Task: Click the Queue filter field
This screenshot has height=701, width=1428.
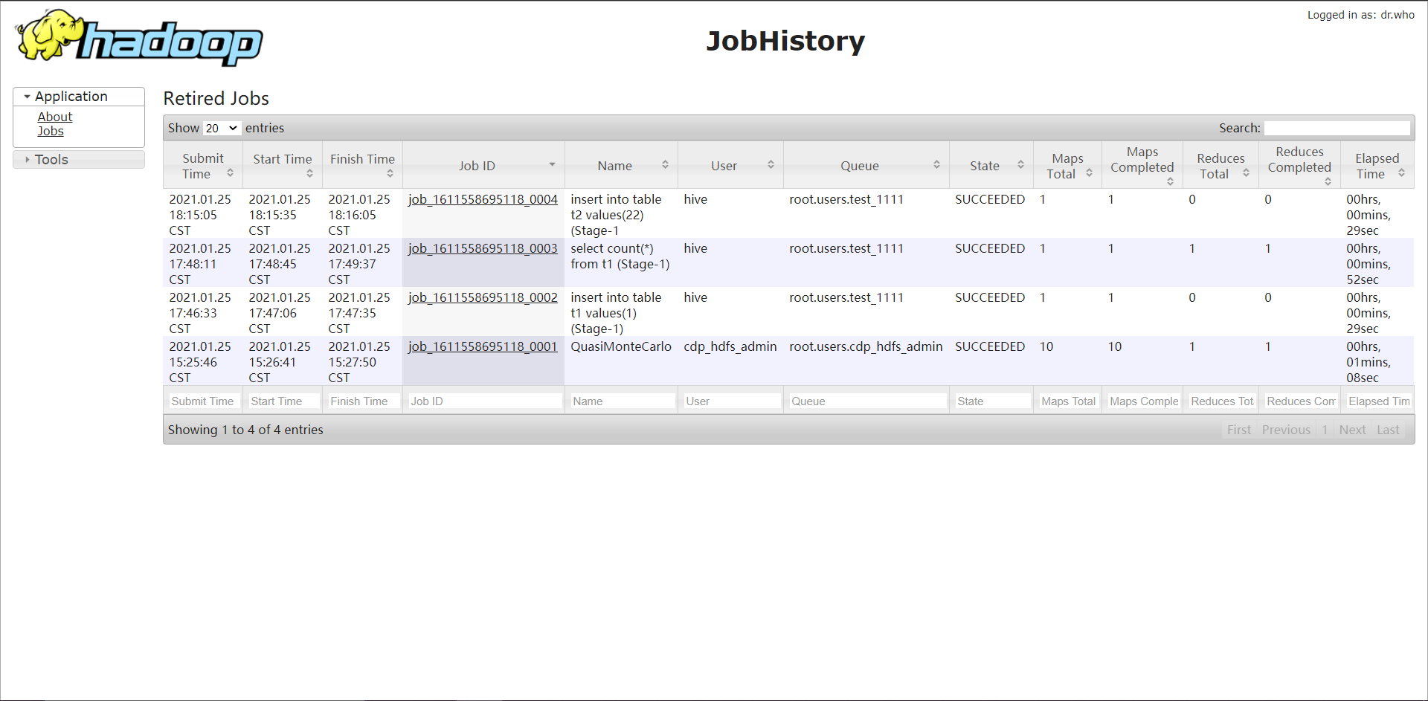Action: click(x=867, y=401)
